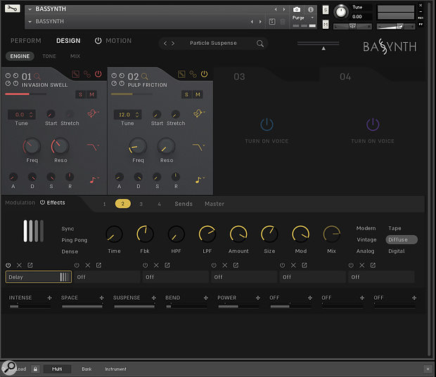Adjust the INTENSE macro slider
The image size is (436, 377).
click(x=30, y=307)
